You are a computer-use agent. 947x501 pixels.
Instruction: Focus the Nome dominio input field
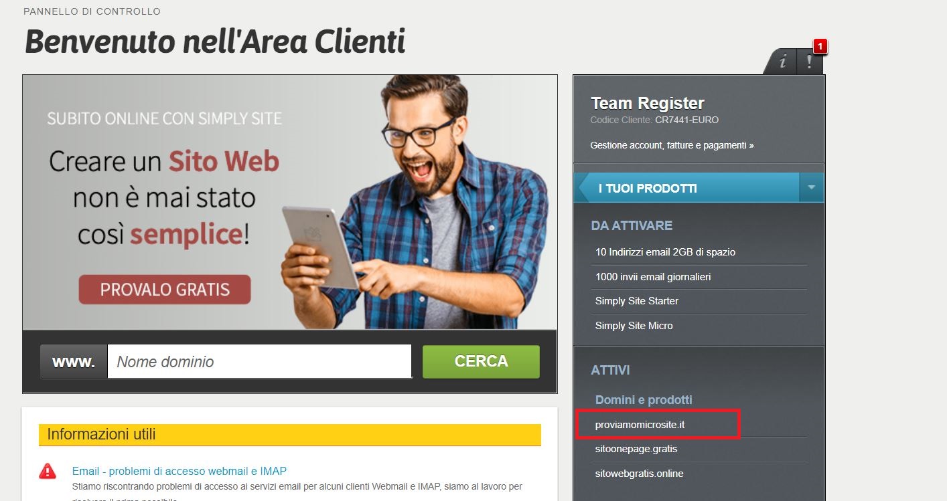pyautogui.click(x=259, y=362)
